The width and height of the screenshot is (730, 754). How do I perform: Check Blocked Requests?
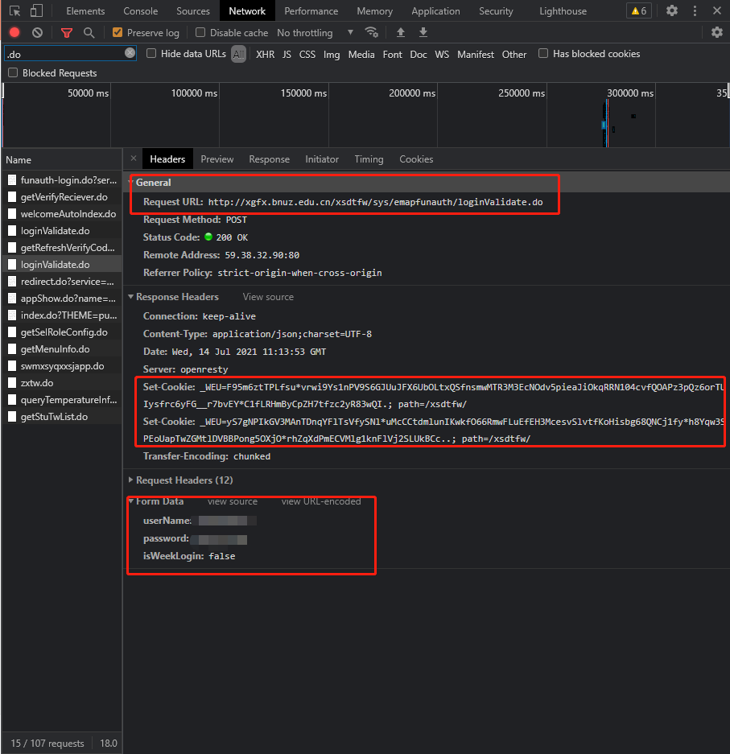13,72
